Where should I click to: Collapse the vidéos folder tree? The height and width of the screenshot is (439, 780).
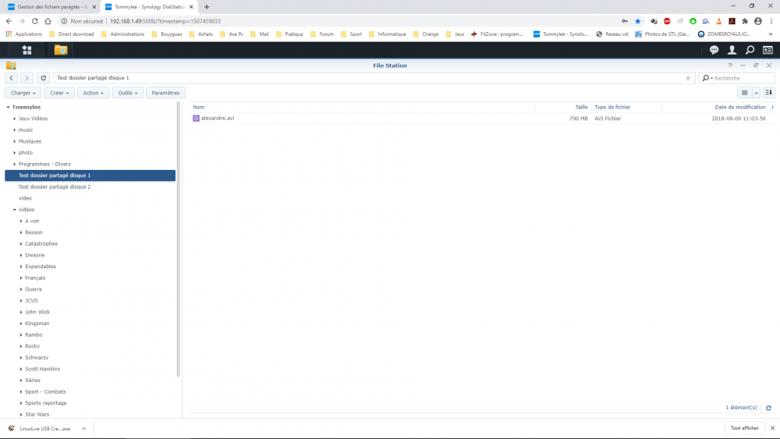point(15,210)
